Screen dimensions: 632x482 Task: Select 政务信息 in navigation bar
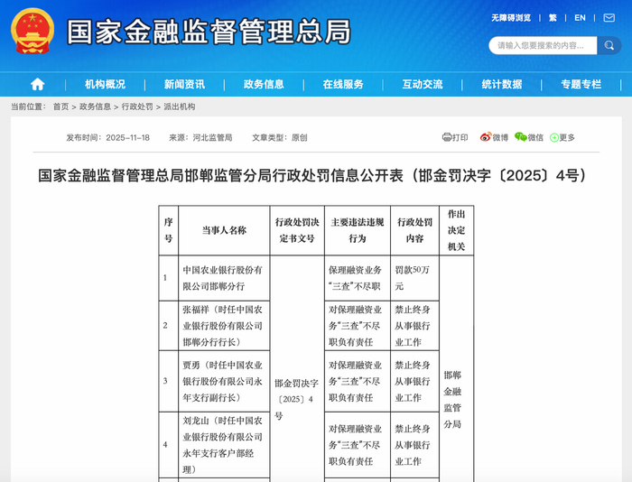pos(264,84)
